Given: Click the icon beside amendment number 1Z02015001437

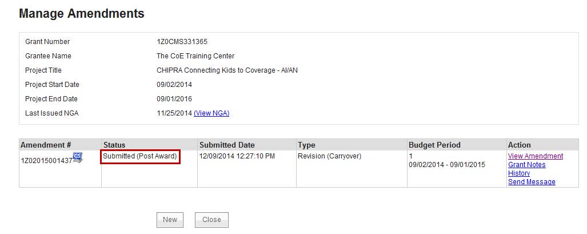Looking at the screenshot, I should (x=77, y=158).
